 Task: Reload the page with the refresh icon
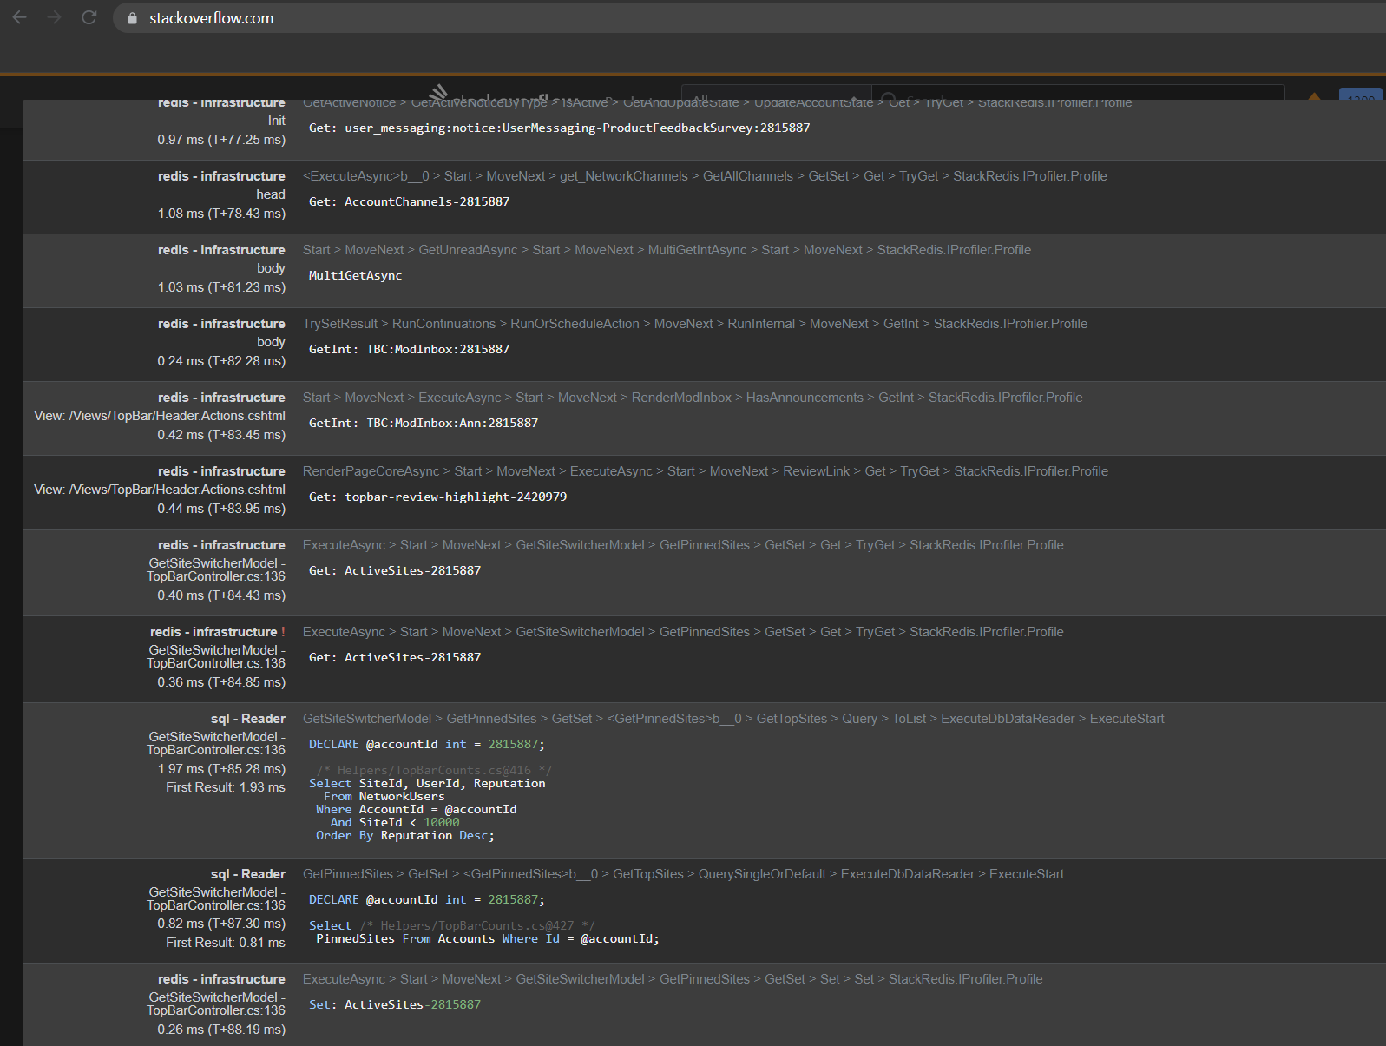tap(89, 17)
